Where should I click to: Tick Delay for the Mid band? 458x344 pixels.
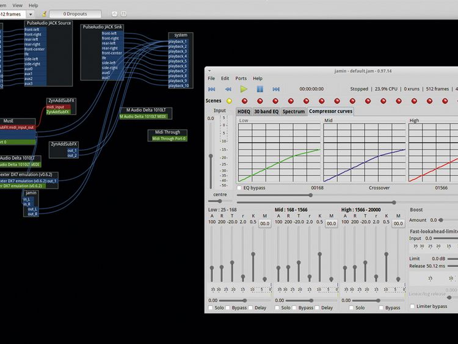[x=317, y=308]
